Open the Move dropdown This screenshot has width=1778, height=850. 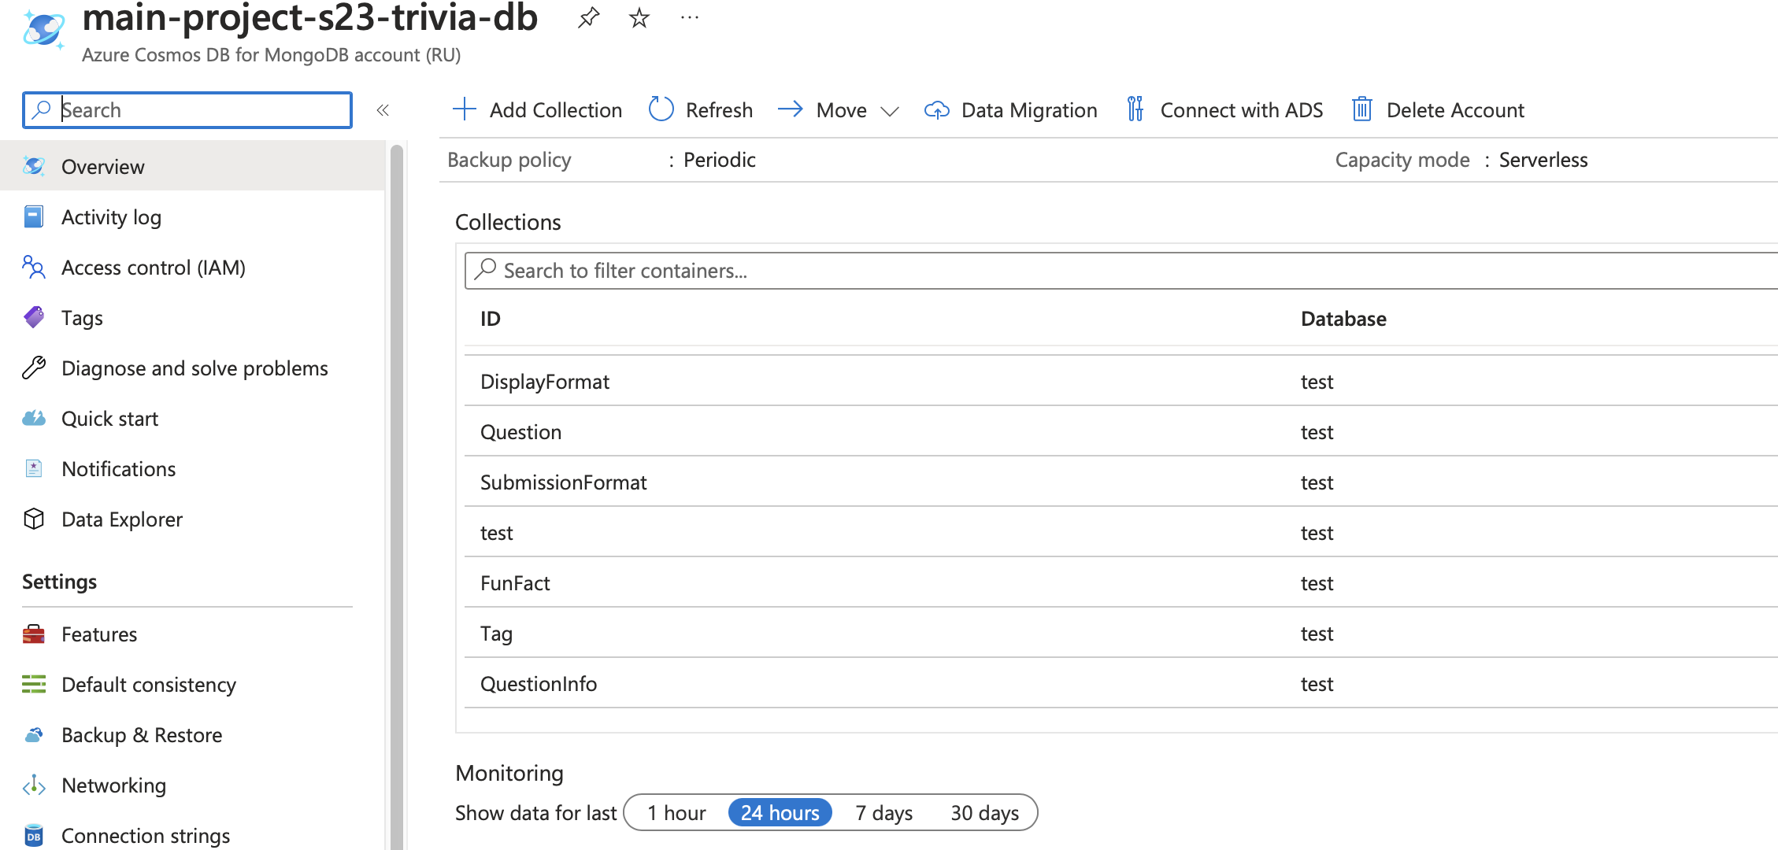[x=838, y=110]
